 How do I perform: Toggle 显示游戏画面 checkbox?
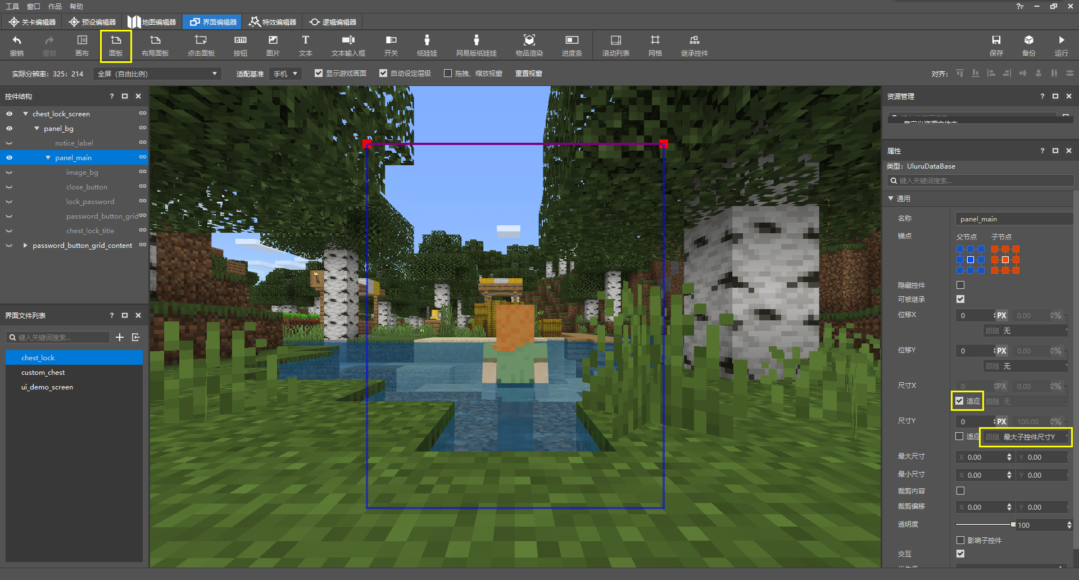coord(319,73)
